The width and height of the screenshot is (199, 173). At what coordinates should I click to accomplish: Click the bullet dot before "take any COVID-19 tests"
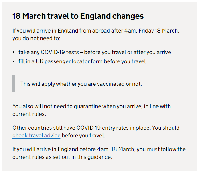tap(14, 53)
